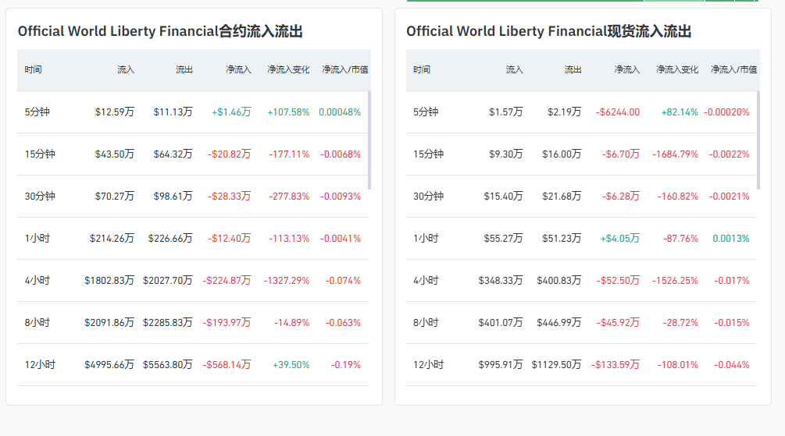Click the 流入 column header in 合约 table
The height and width of the screenshot is (436, 785).
click(x=126, y=70)
